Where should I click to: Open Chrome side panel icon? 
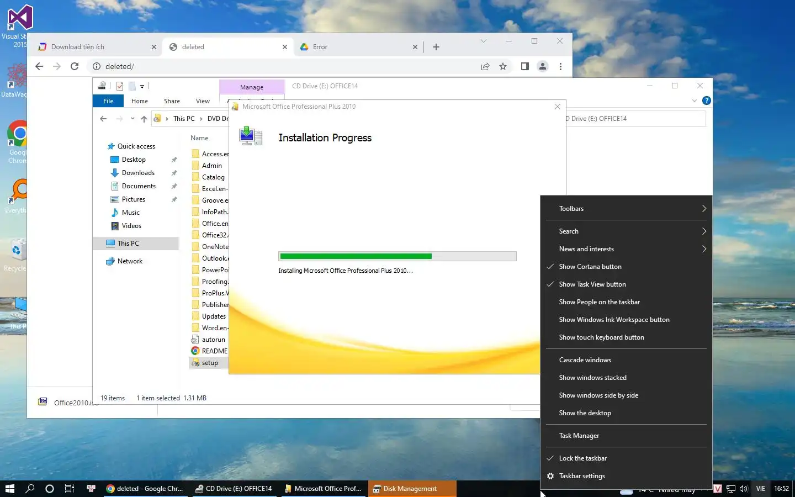pyautogui.click(x=525, y=66)
